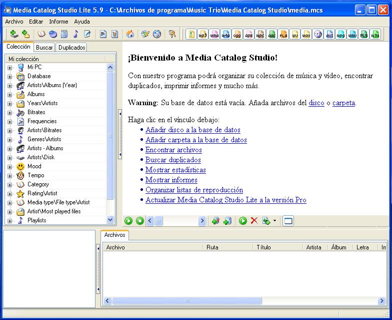
Task: Click 'Añadir disco a la base de datos' link
Action: (193, 130)
